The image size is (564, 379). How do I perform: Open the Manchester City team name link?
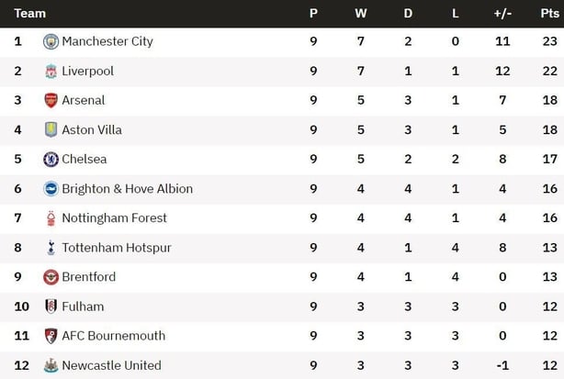click(x=107, y=41)
